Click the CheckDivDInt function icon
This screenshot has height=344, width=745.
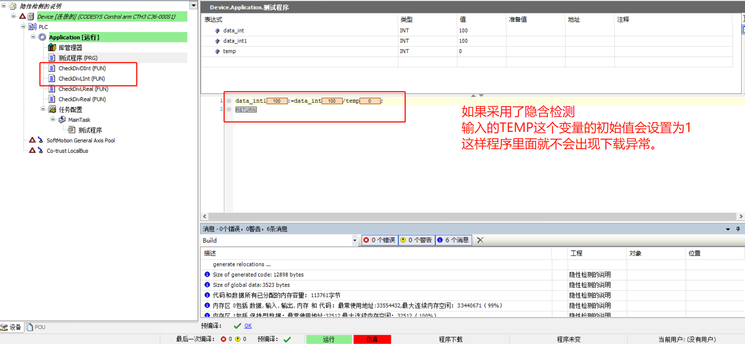click(x=52, y=68)
